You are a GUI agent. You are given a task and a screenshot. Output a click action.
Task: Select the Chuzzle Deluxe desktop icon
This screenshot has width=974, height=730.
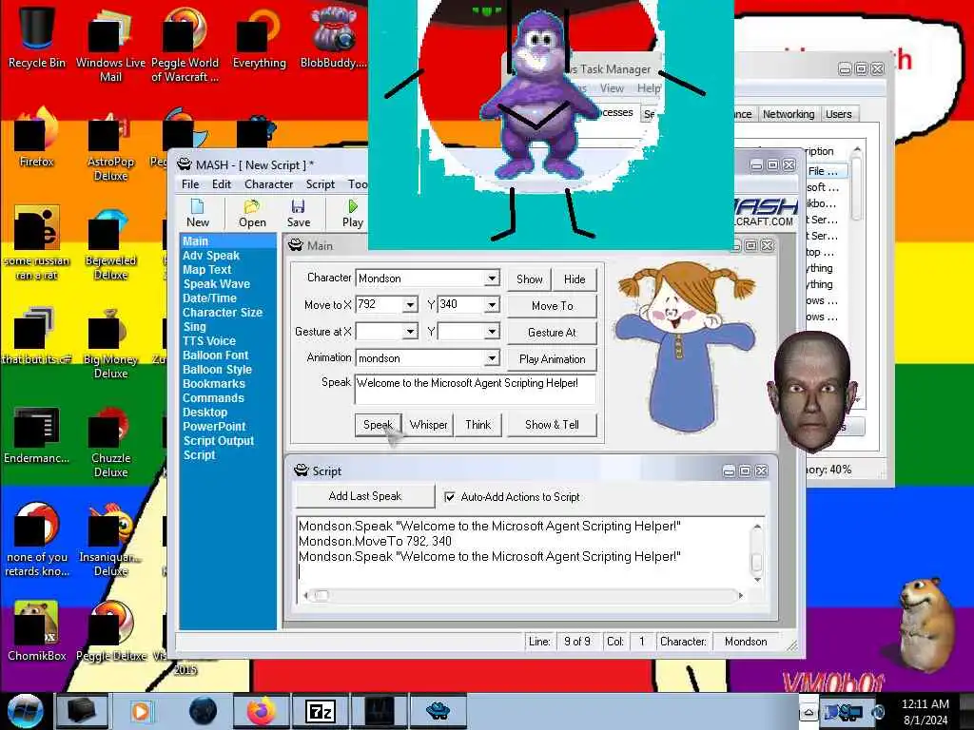110,442
